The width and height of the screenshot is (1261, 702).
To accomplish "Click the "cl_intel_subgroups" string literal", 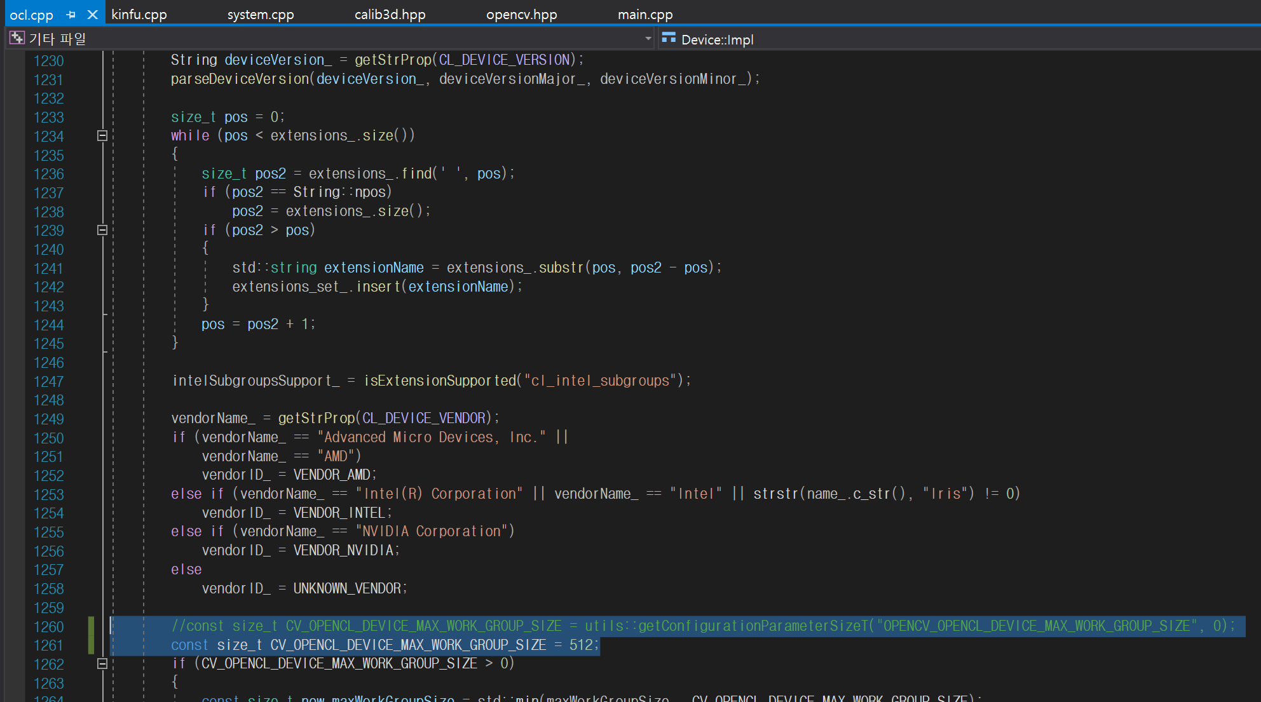I will (600, 381).
